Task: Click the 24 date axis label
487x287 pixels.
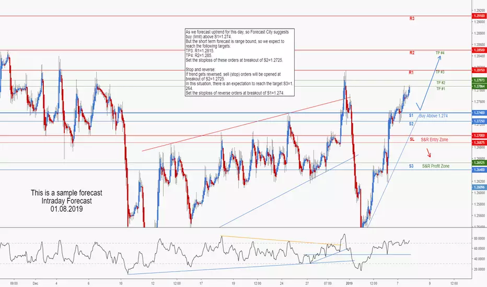Action: point(282,283)
